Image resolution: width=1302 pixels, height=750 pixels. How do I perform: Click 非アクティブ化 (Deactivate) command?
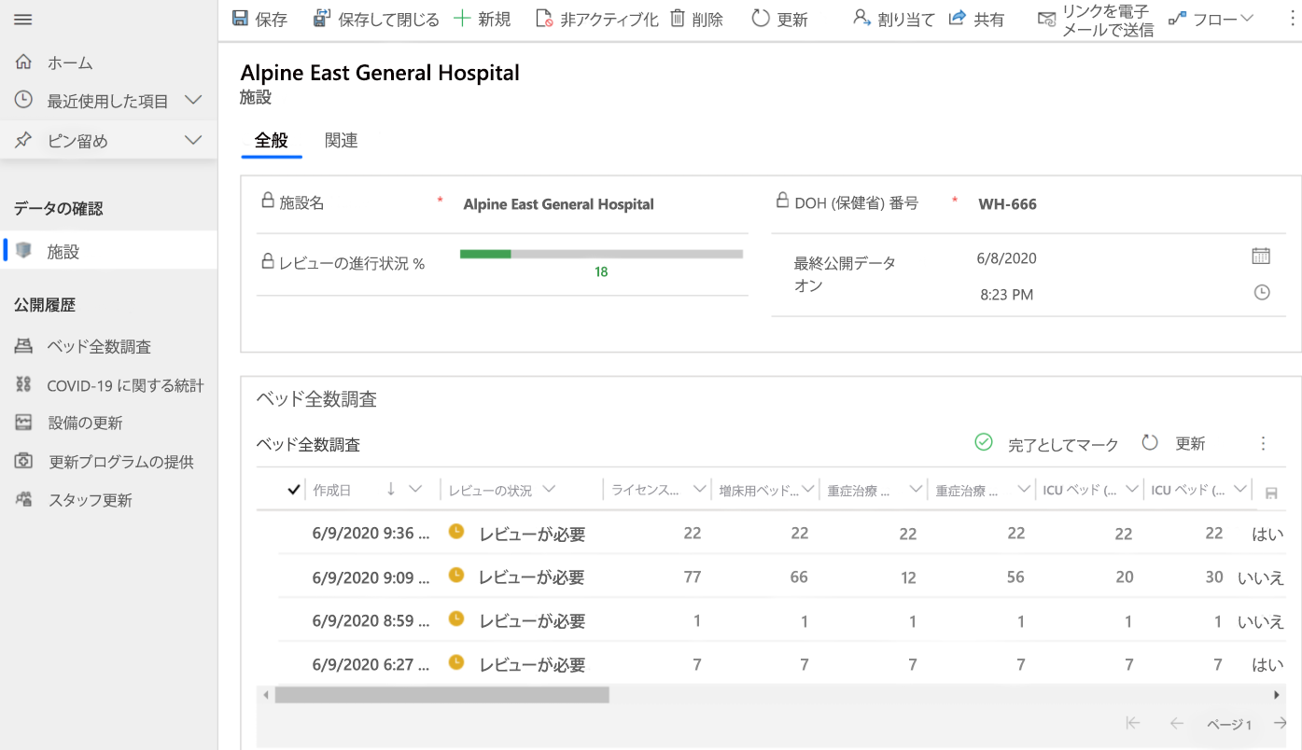(597, 19)
